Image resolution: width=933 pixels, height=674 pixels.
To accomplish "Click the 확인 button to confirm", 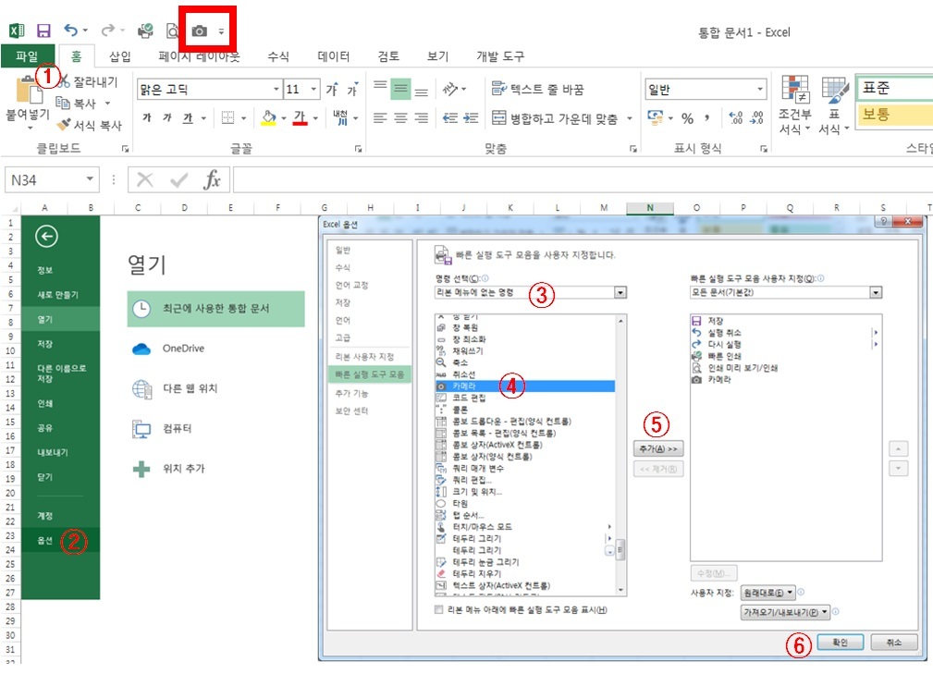I will point(840,642).
